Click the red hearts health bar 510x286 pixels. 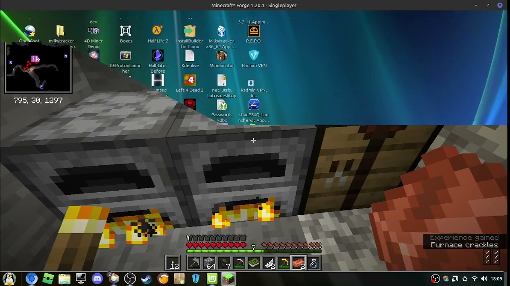pyautogui.click(x=216, y=245)
